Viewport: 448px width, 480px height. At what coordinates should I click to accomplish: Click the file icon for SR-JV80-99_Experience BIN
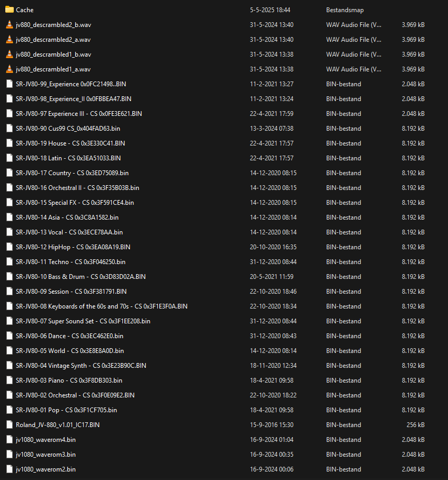[x=10, y=84]
